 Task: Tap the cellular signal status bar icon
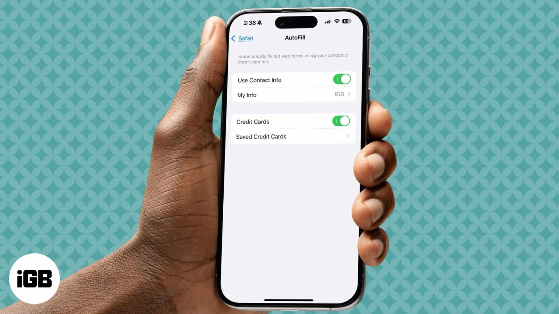(327, 21)
